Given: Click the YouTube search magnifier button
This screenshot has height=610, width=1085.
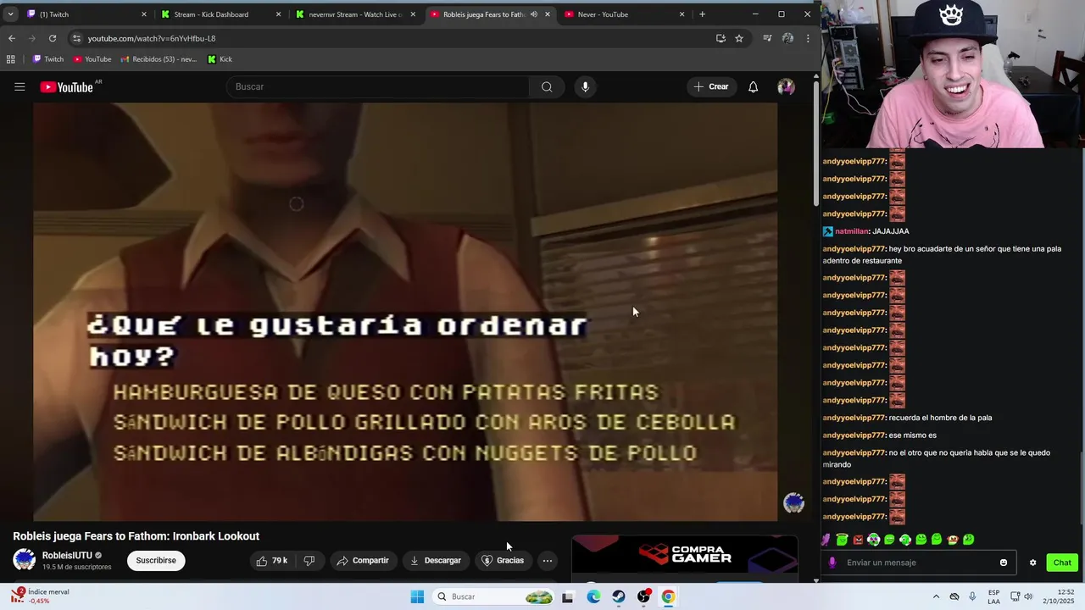Looking at the screenshot, I should pyautogui.click(x=547, y=86).
